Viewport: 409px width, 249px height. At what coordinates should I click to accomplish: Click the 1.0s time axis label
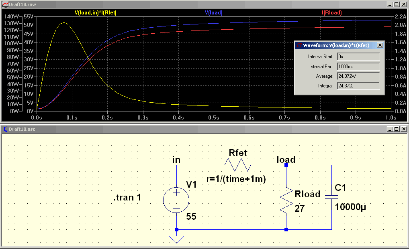click(x=391, y=117)
